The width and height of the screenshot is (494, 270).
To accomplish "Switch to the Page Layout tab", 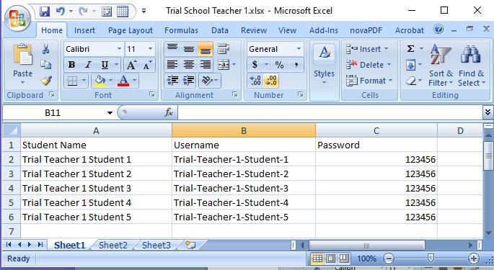I will (130, 30).
